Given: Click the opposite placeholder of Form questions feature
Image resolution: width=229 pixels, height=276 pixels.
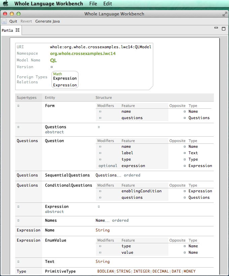Looking at the screenshot, I should click(x=185, y=118).
